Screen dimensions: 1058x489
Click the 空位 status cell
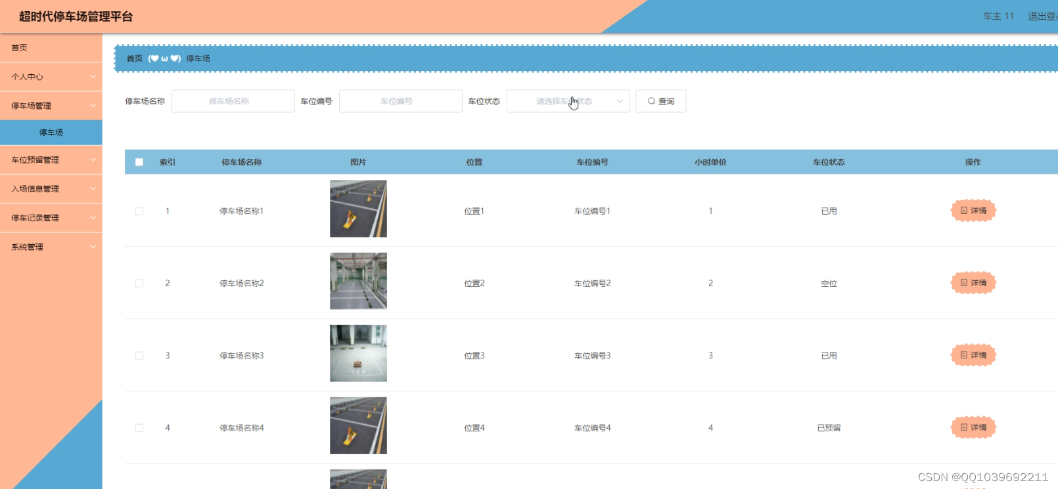click(829, 284)
